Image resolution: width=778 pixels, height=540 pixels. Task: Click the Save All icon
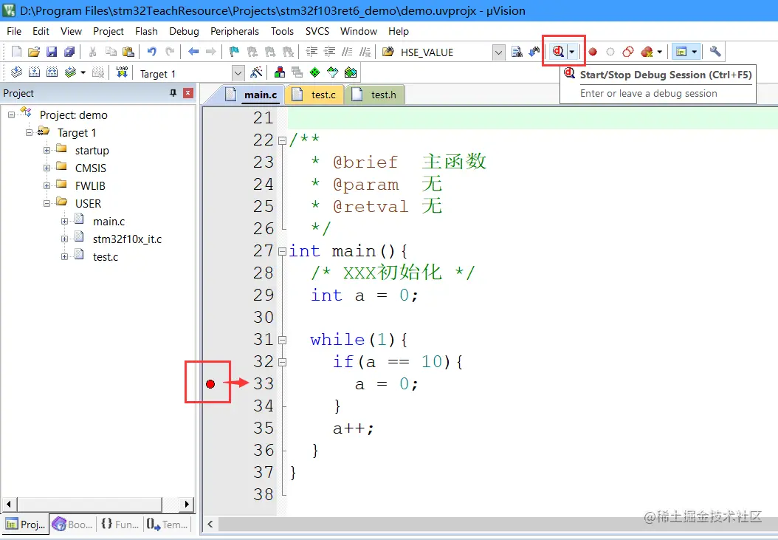tap(69, 52)
